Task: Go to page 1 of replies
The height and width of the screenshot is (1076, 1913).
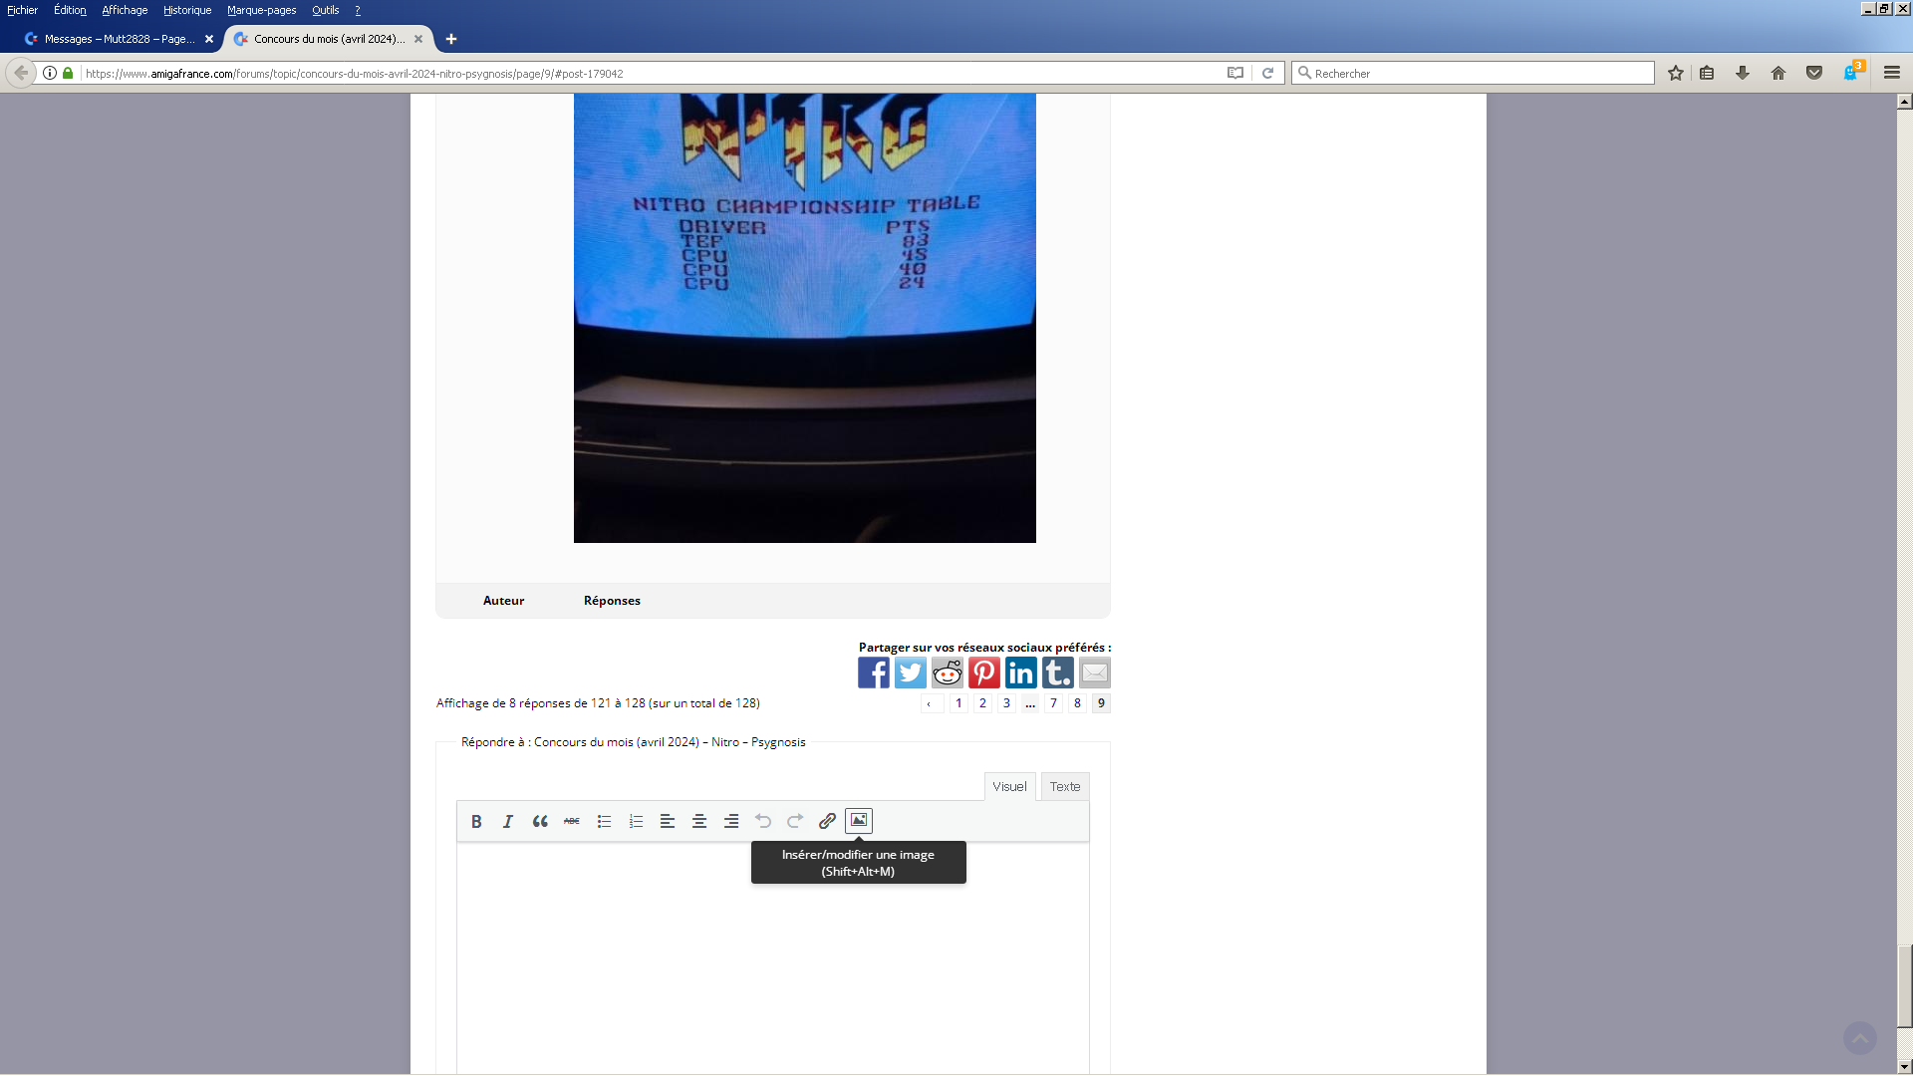Action: coord(958,703)
